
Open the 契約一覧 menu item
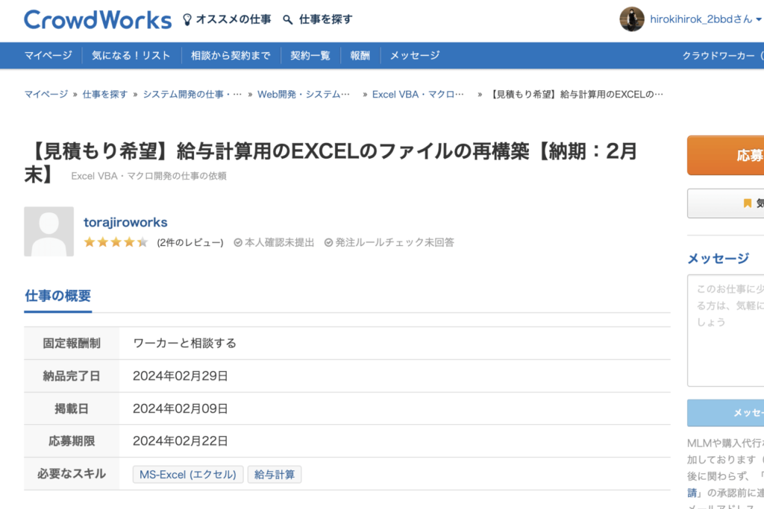tap(310, 55)
